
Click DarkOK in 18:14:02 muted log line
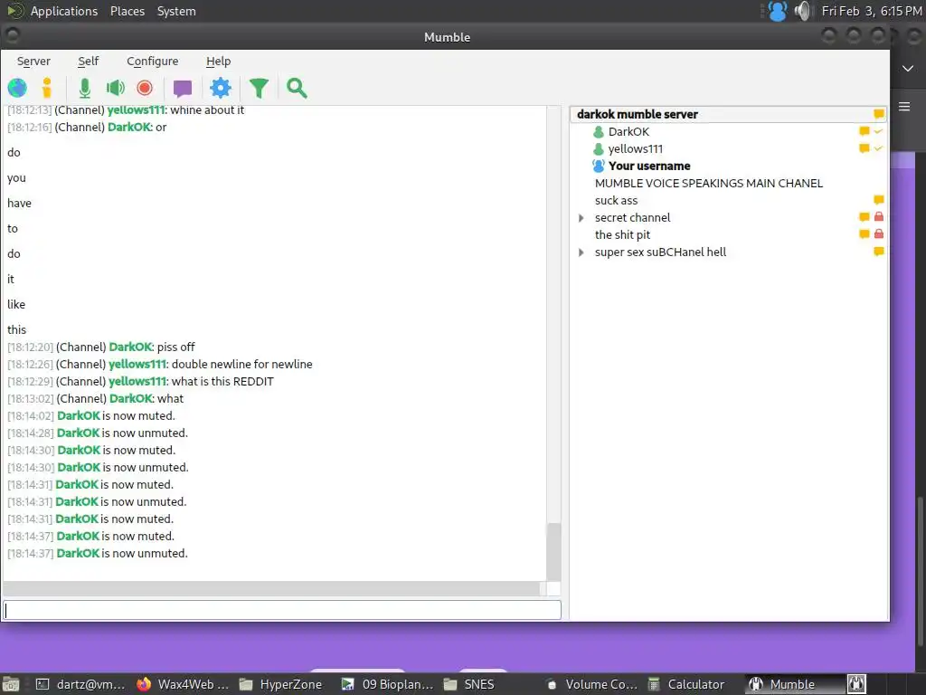point(79,415)
